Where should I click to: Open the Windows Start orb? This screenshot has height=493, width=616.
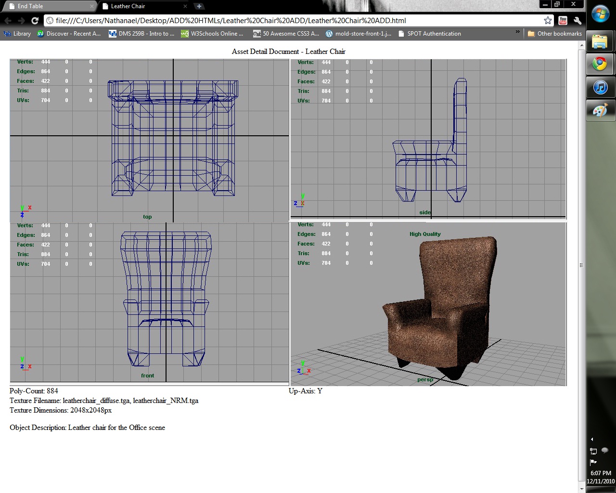point(600,13)
